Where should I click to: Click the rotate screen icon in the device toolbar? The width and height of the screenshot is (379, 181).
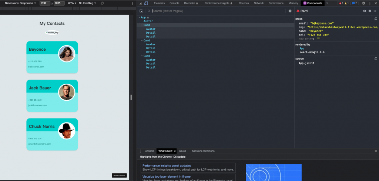102,3
